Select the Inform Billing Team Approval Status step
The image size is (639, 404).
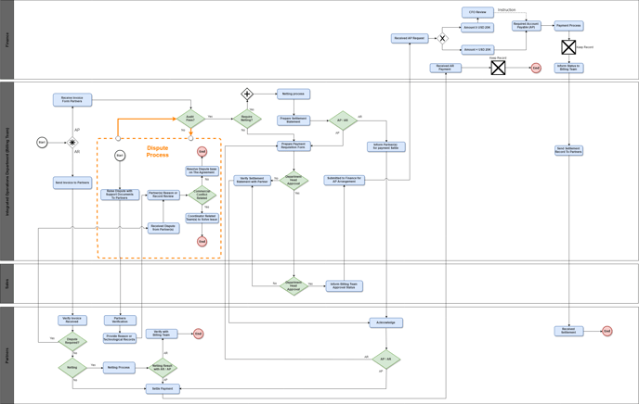pyautogui.click(x=344, y=286)
